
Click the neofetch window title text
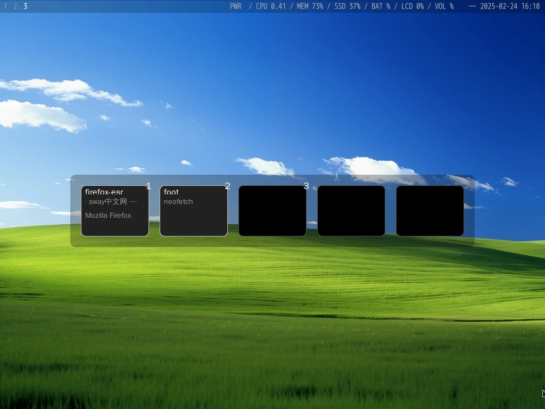178,202
